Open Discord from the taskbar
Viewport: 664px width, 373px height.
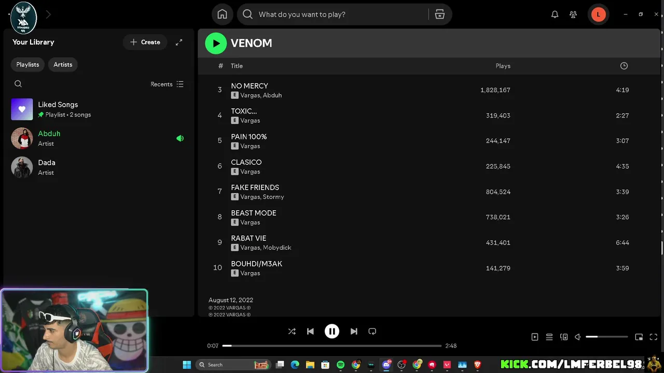386,365
